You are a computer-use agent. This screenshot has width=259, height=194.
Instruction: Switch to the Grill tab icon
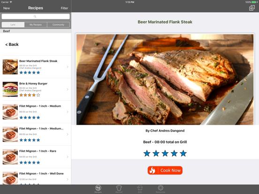pos(140,189)
